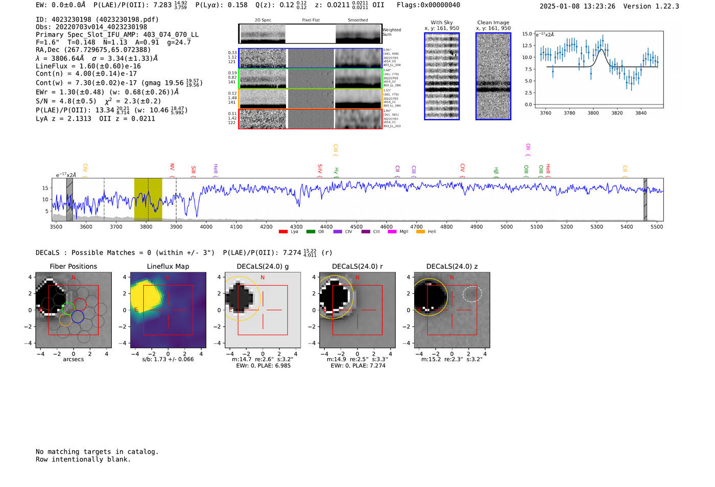Open the Lineflux Map image

click(x=168, y=310)
